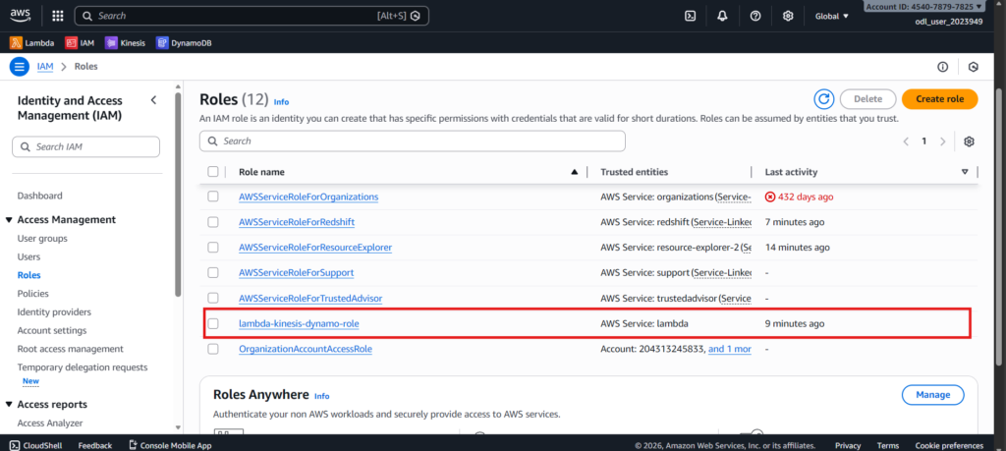Open the Lambda service shortcut
Image resolution: width=1006 pixels, height=451 pixels.
32,42
